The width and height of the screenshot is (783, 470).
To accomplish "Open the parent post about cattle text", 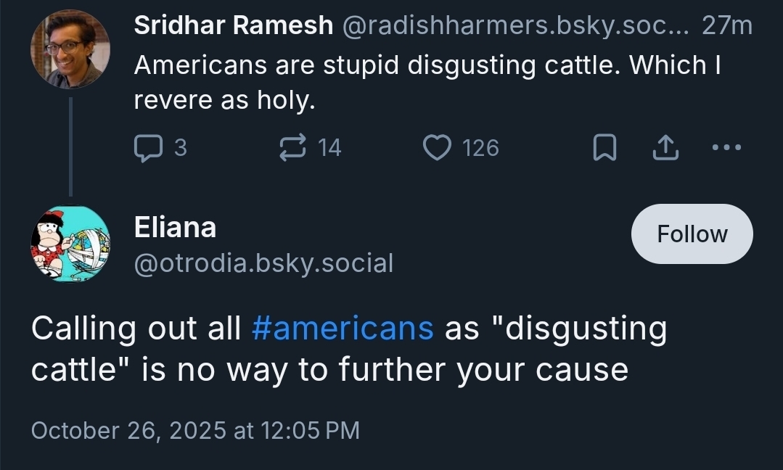I will point(427,81).
